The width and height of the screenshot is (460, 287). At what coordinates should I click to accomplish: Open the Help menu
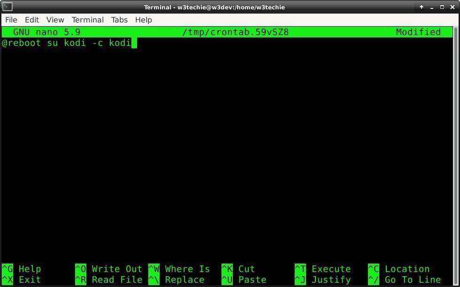pos(143,20)
